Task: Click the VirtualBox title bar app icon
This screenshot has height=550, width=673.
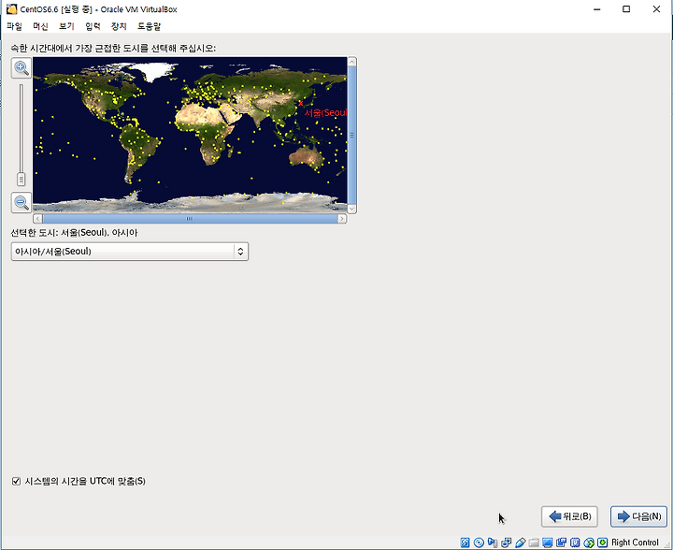Action: [11, 9]
